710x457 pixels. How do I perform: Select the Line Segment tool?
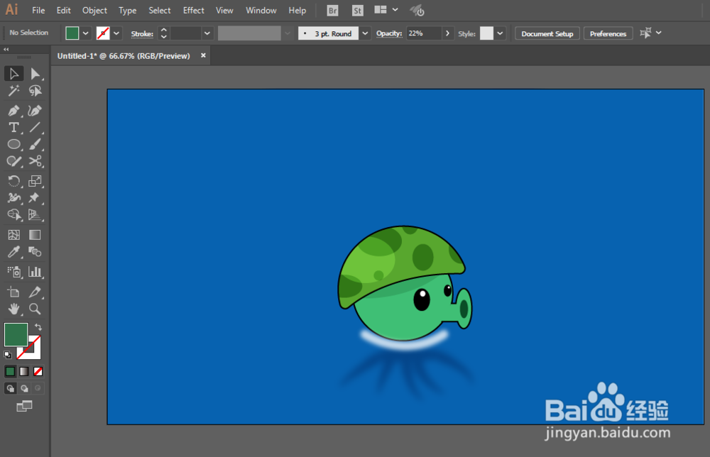(x=35, y=127)
